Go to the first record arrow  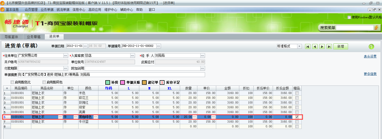coord(308,47)
